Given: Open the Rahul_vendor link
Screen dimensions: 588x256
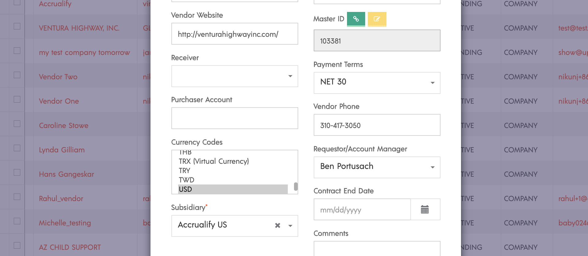Looking at the screenshot, I should pyautogui.click(x=61, y=198).
